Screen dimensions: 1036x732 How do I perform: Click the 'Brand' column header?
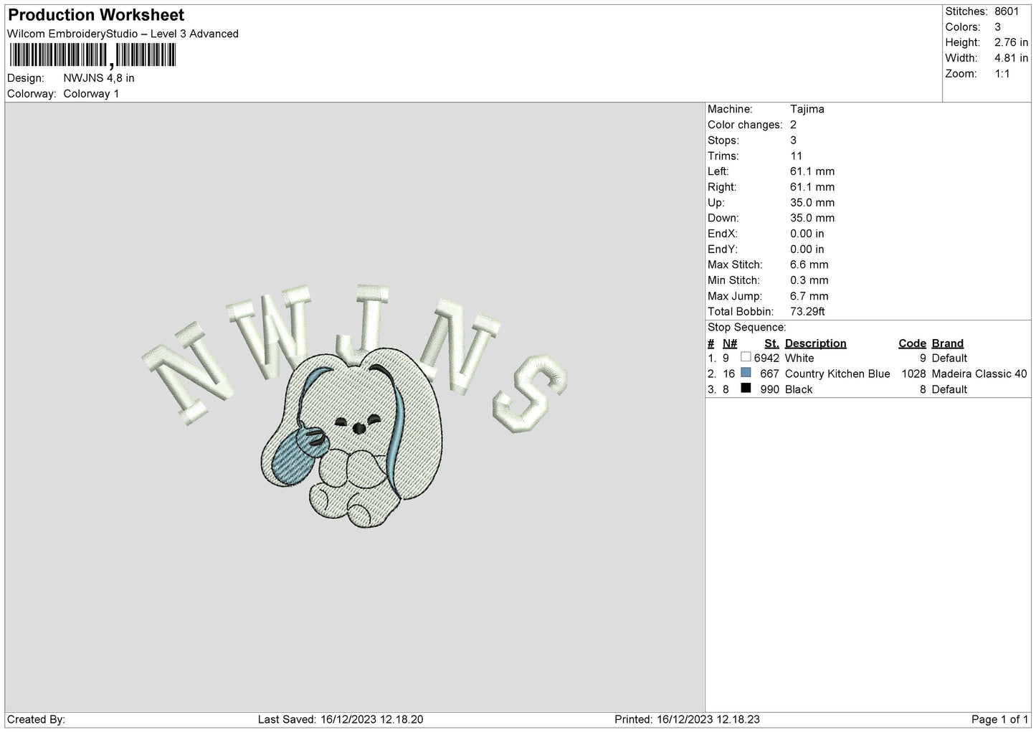pyautogui.click(x=947, y=343)
